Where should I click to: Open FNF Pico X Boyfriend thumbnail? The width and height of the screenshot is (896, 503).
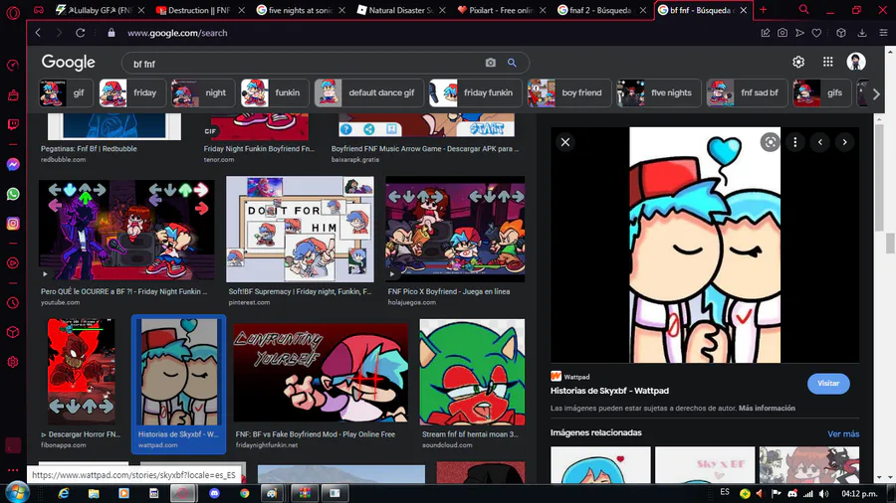point(455,229)
